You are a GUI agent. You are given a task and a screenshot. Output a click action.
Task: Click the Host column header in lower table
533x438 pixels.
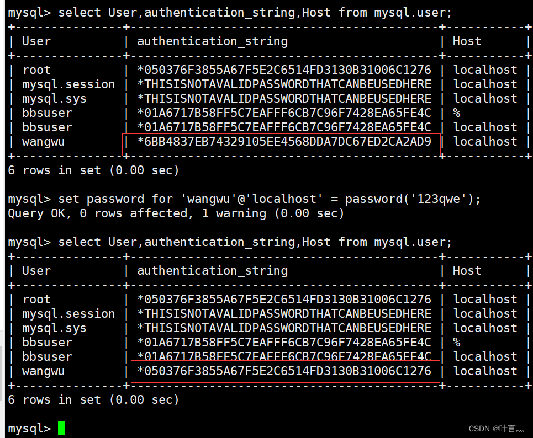tap(467, 270)
